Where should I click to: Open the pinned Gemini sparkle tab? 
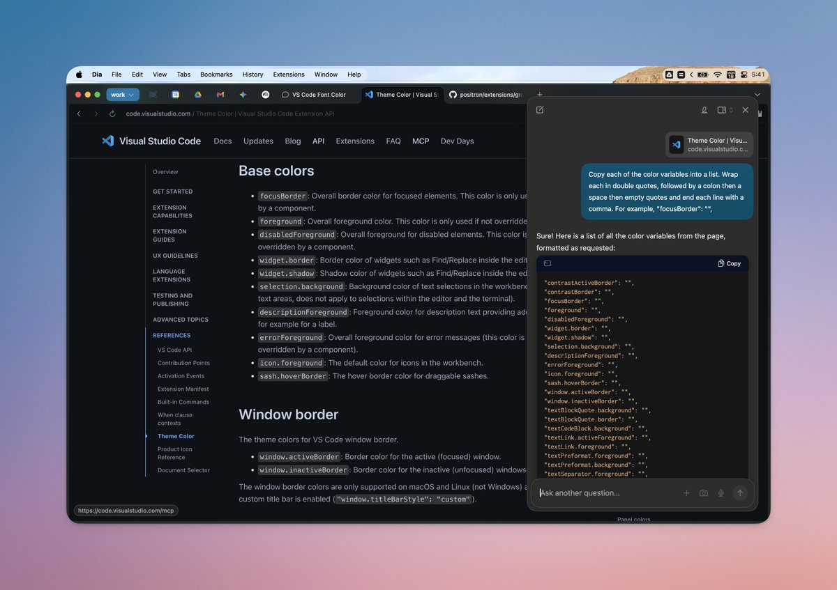pos(243,95)
